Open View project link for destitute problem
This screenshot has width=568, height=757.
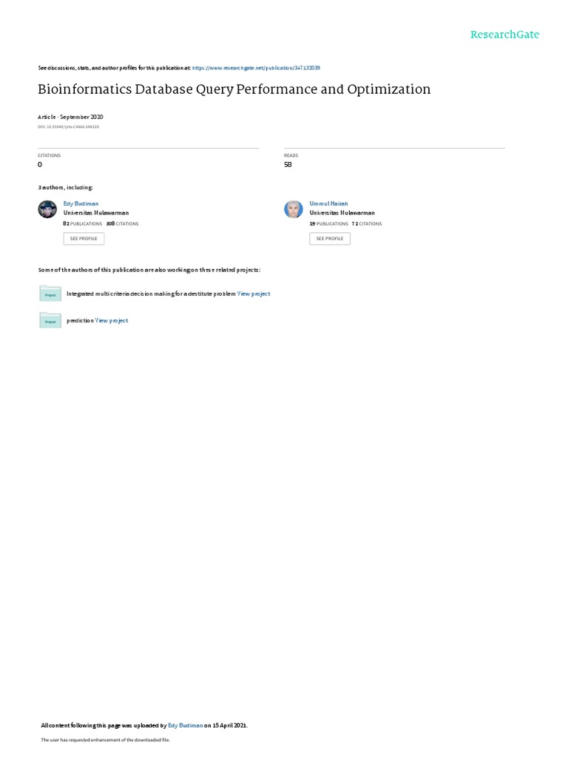click(x=254, y=293)
